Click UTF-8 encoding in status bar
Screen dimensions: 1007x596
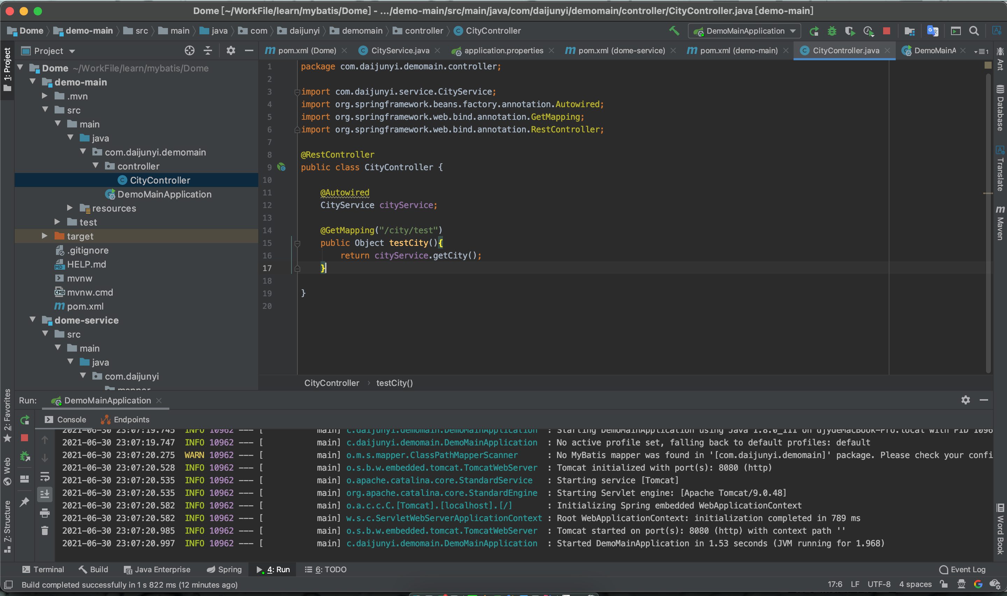(879, 584)
